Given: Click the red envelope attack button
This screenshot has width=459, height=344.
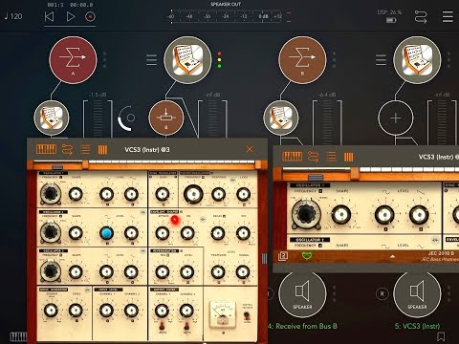Looking at the screenshot, I should click(x=175, y=220).
